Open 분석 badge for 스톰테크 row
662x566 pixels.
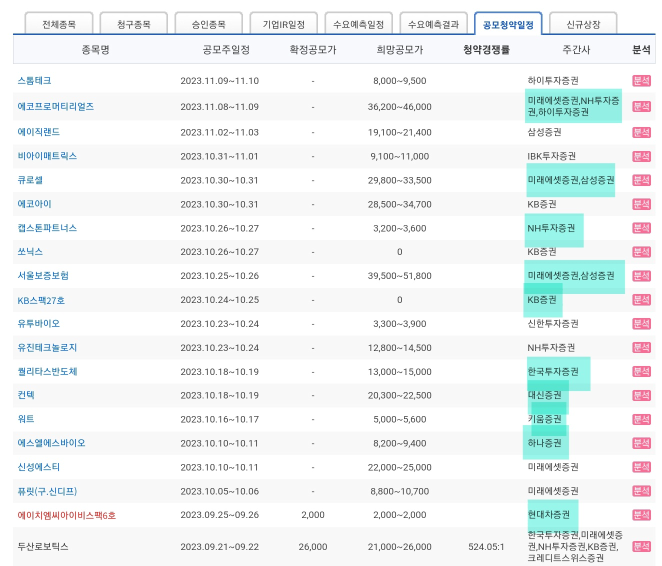[x=641, y=80]
